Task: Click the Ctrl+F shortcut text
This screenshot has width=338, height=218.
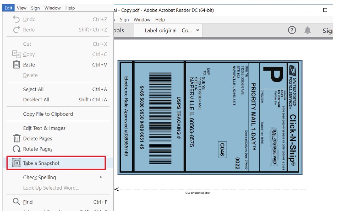Action: click(100, 202)
